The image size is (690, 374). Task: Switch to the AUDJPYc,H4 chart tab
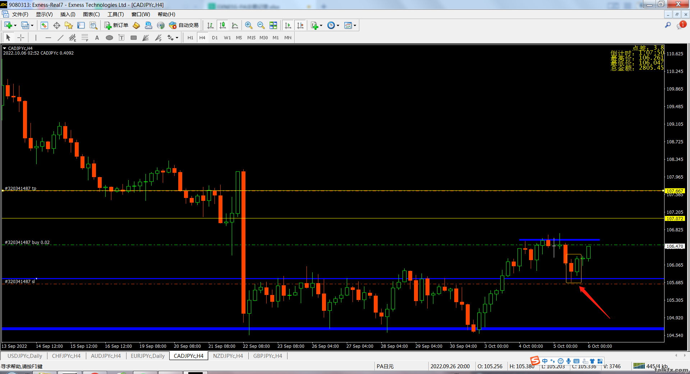tap(106, 356)
